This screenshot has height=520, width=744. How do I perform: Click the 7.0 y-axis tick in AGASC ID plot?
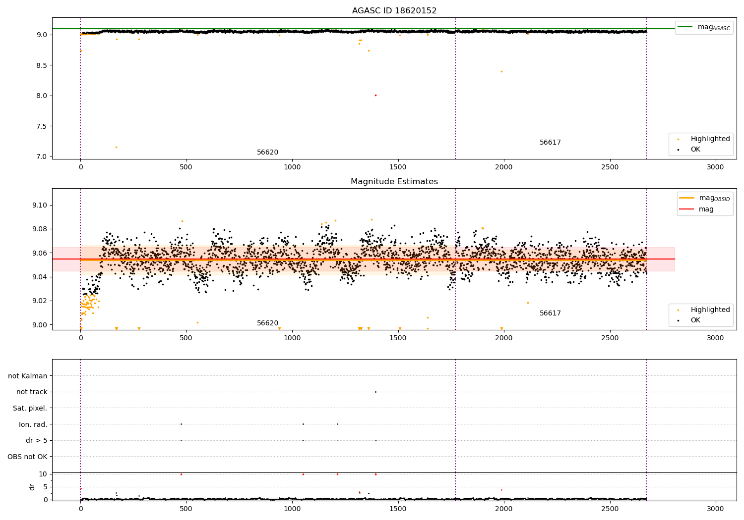[42, 156]
